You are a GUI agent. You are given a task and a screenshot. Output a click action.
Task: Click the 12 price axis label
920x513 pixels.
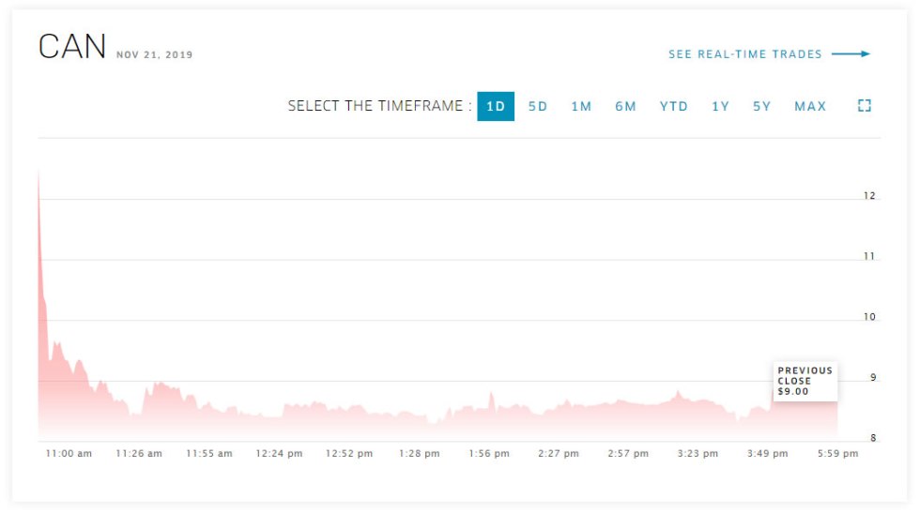869,196
